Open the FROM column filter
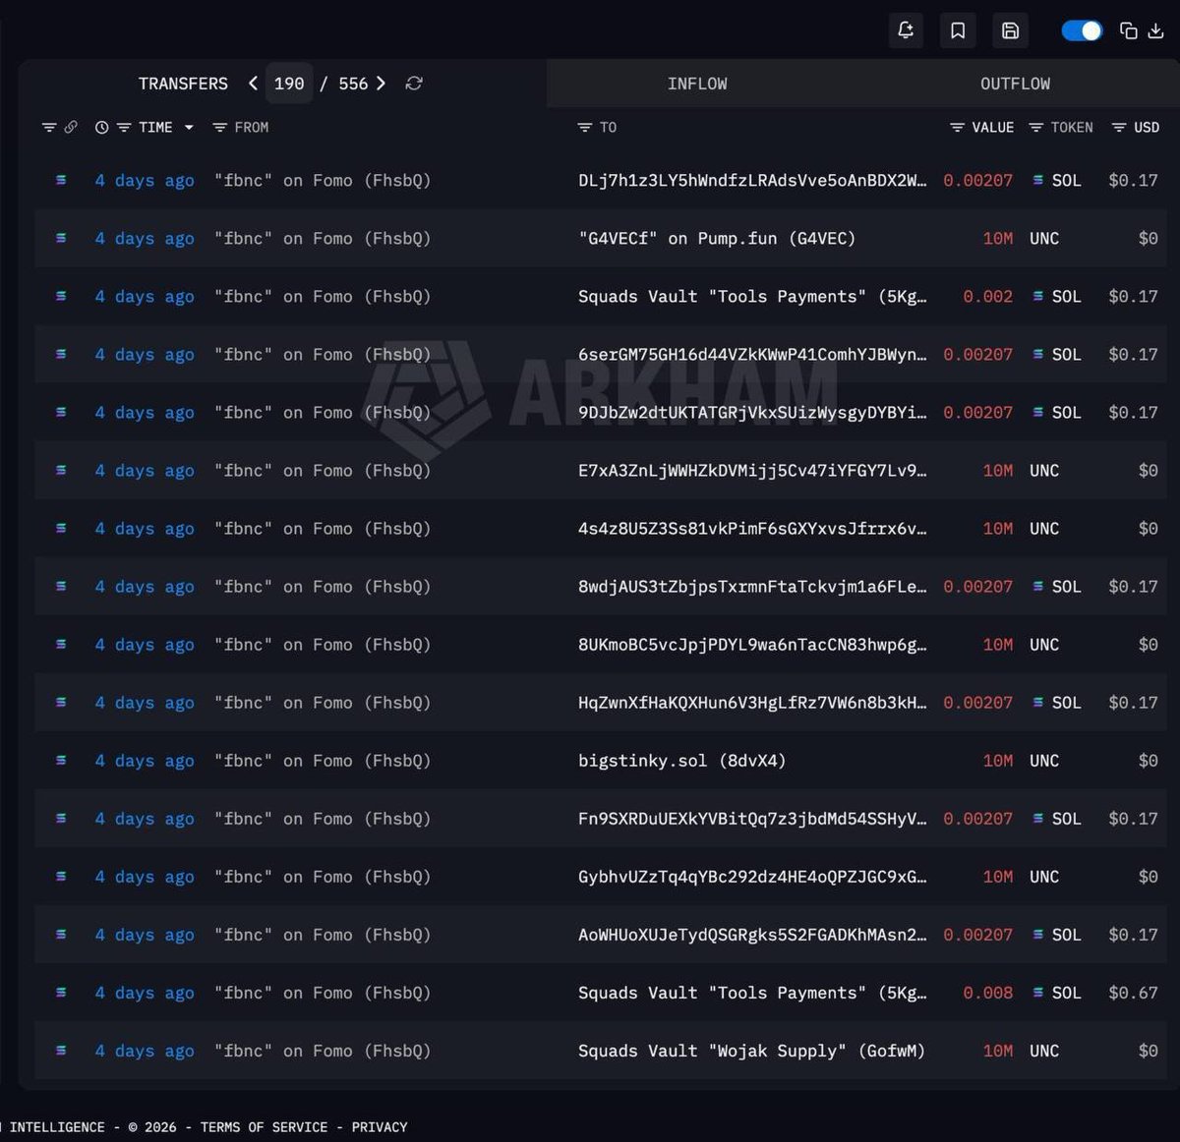1180x1142 pixels. pos(220,128)
